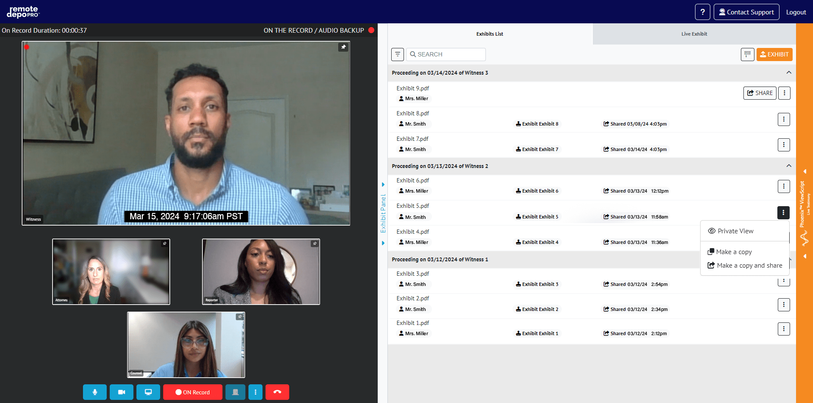This screenshot has width=813, height=403.
Task: Click the screen share monitor button
Action: 148,392
